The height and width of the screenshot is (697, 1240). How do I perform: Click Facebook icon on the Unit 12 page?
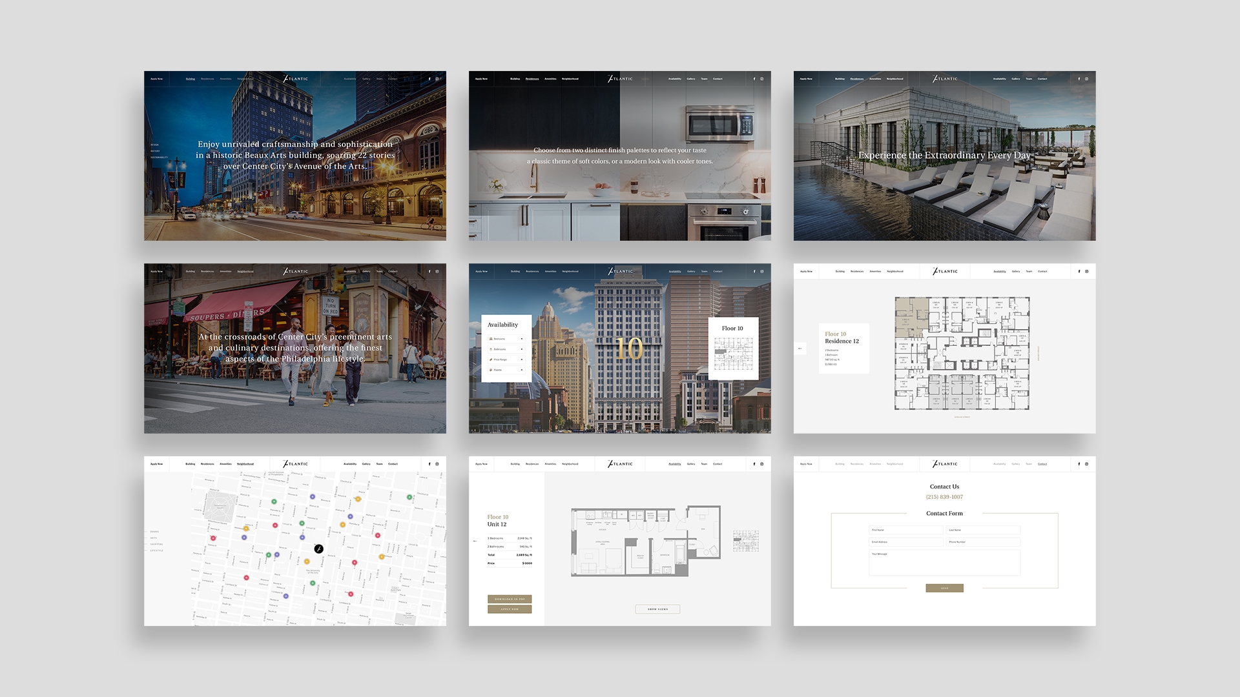[x=754, y=464]
